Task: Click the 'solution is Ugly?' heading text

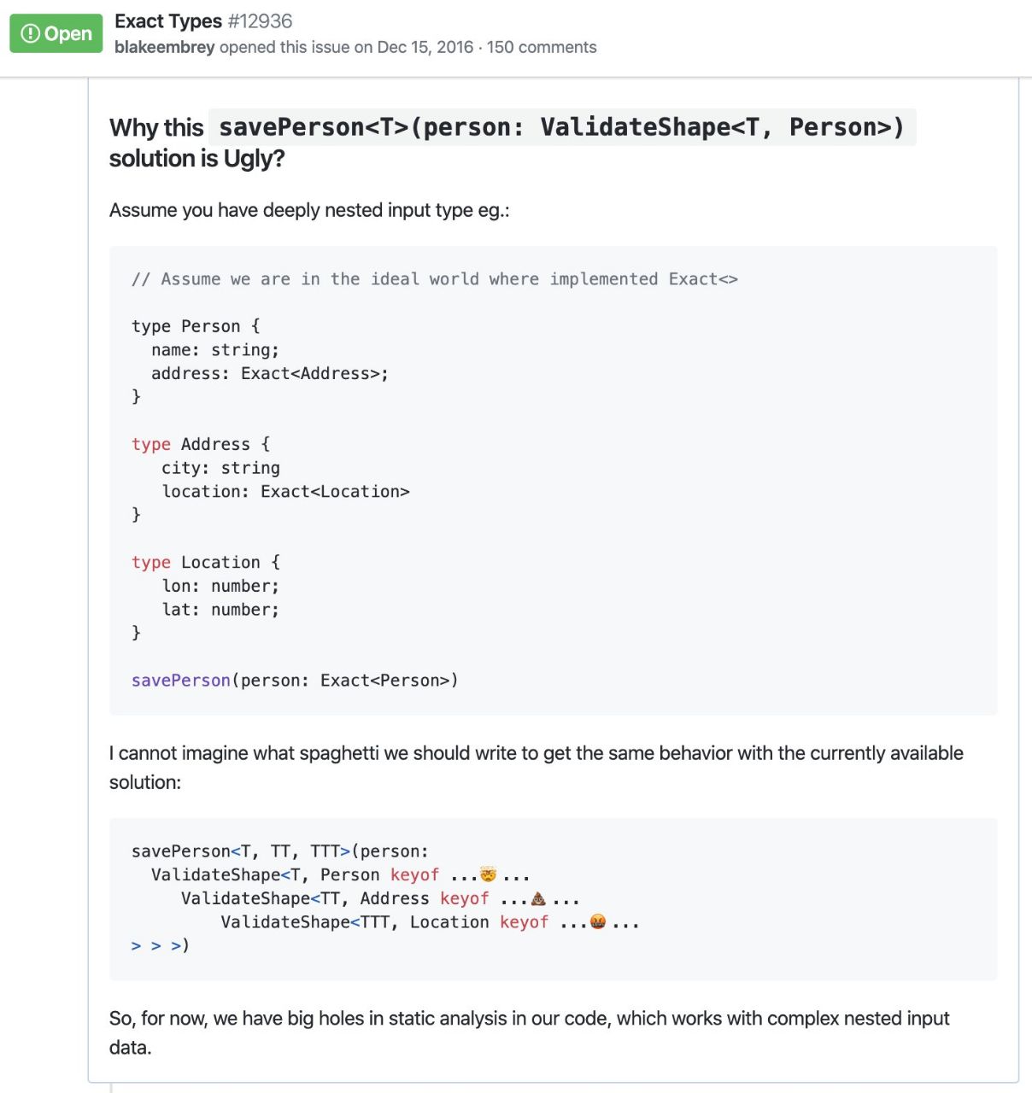Action: (x=197, y=159)
